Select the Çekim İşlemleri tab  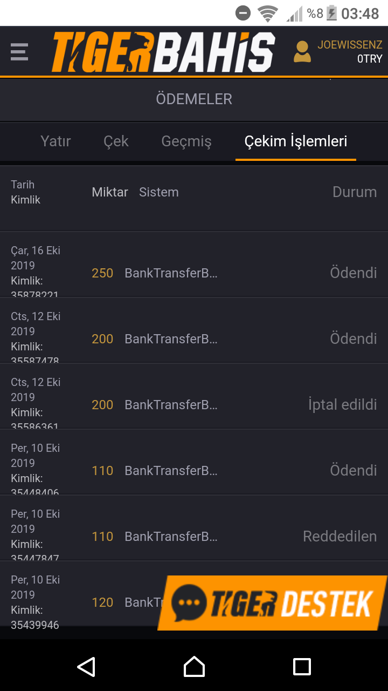295,141
